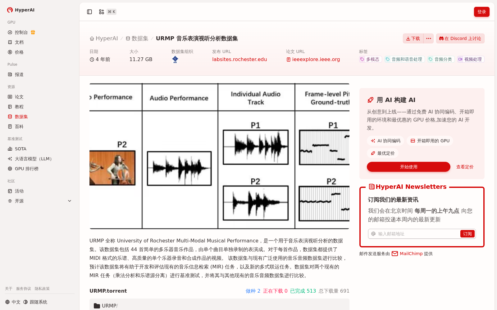Open 论文 papers in sidebar
The image size is (497, 310).
coord(19,97)
